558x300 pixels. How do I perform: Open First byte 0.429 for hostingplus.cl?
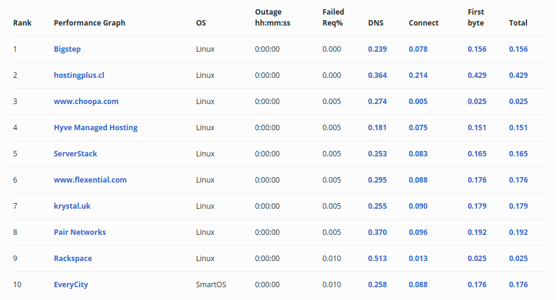pyautogui.click(x=477, y=75)
